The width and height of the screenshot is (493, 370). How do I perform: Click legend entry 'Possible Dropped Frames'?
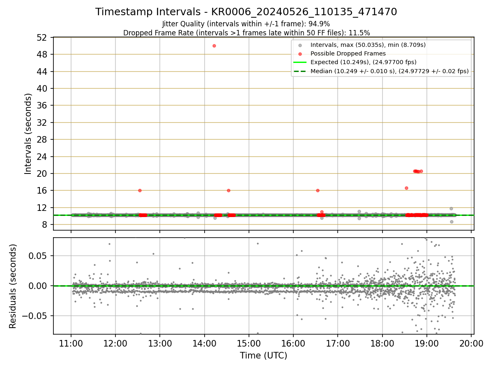click(348, 53)
